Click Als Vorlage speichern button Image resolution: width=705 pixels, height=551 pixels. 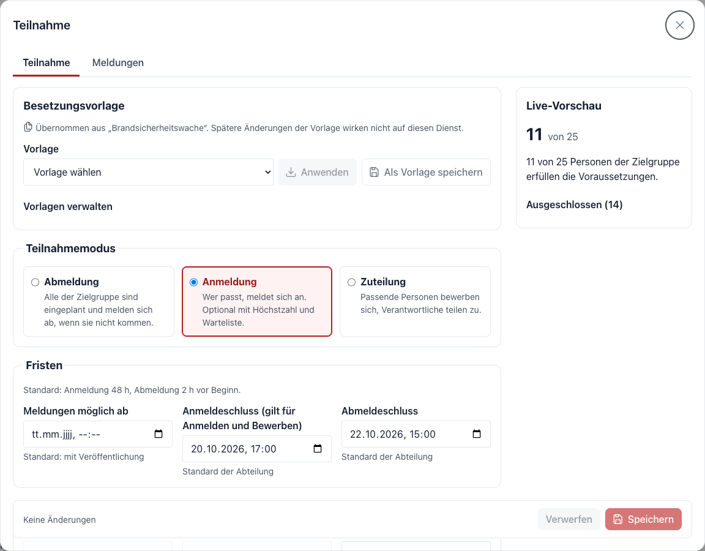(x=426, y=172)
